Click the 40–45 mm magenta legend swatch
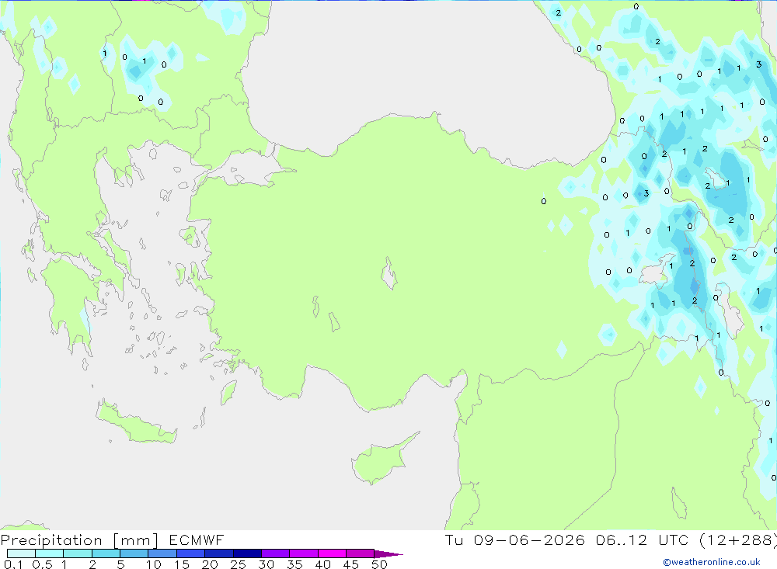Image resolution: width=777 pixels, height=569 pixels. [332, 553]
